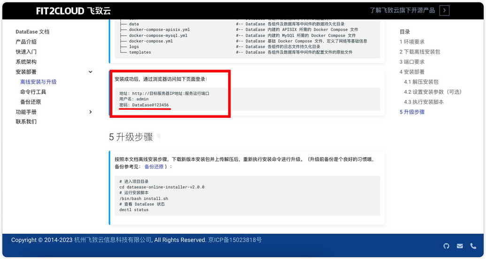The width and height of the screenshot is (486, 259).
Task: Open 联系我们 in sidebar
Action: click(26, 122)
